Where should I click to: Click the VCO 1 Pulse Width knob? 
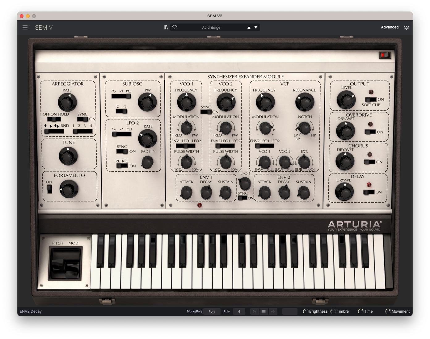click(186, 162)
